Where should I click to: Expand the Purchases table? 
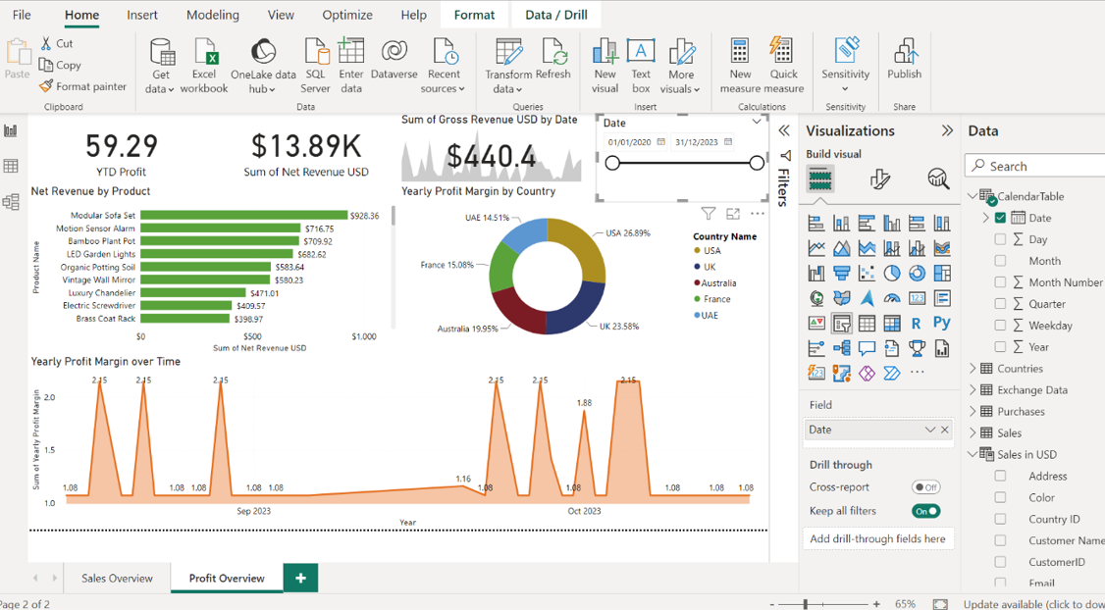click(x=973, y=412)
